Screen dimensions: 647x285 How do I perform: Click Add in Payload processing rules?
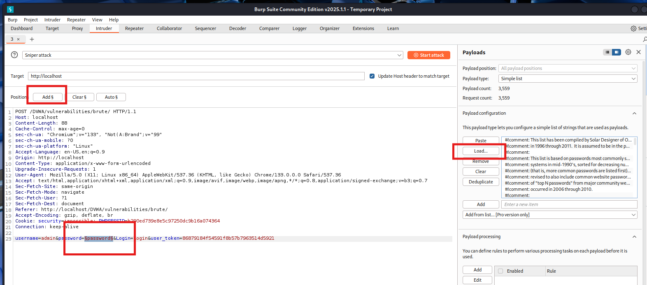pyautogui.click(x=477, y=270)
